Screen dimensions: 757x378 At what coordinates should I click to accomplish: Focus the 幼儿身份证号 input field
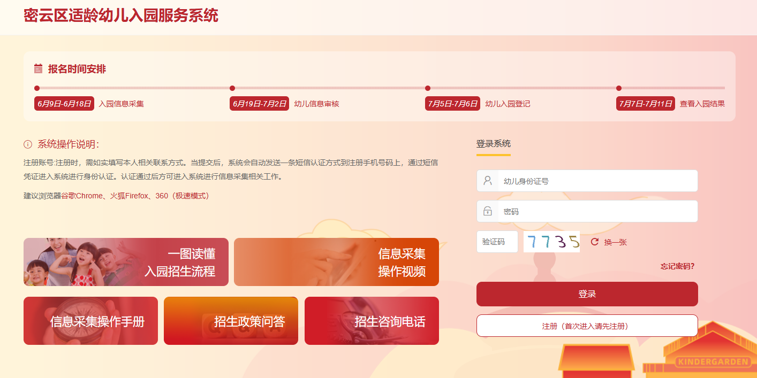pos(597,181)
